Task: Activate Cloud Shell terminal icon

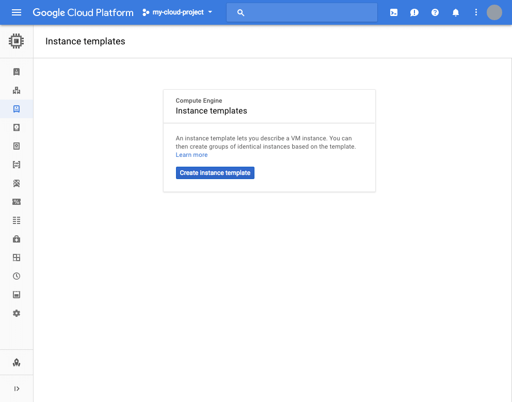Action: pos(394,12)
